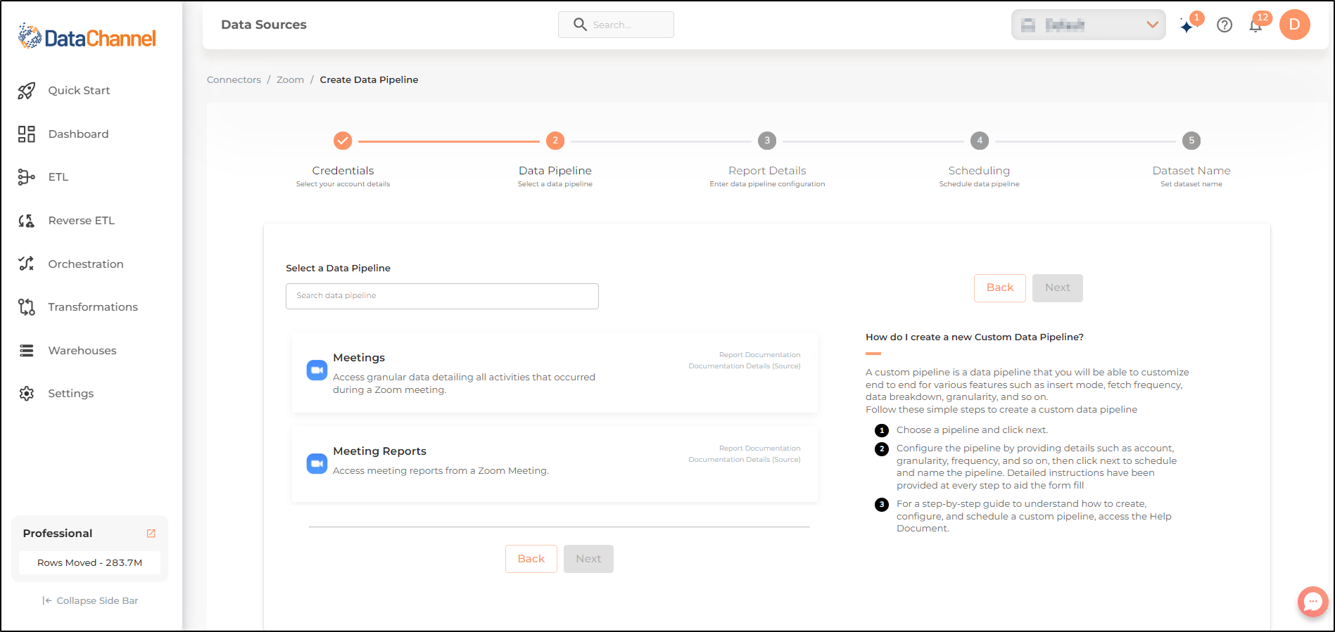
Task: Click Rows Moved - 283.7M label
Action: pyautogui.click(x=90, y=563)
